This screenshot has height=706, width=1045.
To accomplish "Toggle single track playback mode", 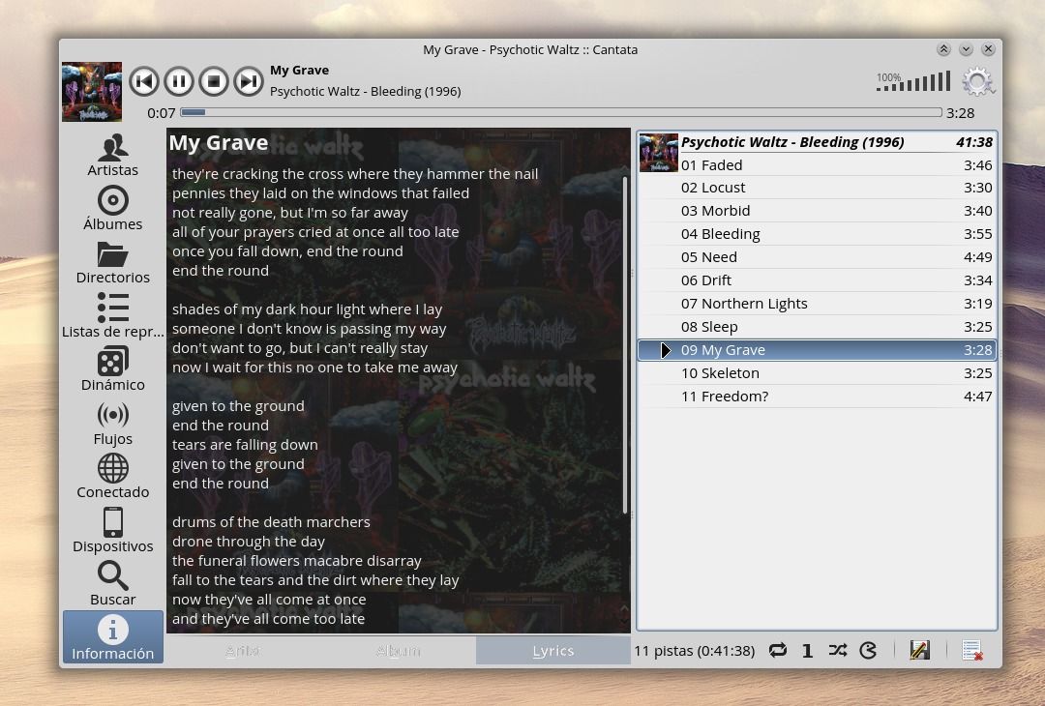I will (x=807, y=651).
